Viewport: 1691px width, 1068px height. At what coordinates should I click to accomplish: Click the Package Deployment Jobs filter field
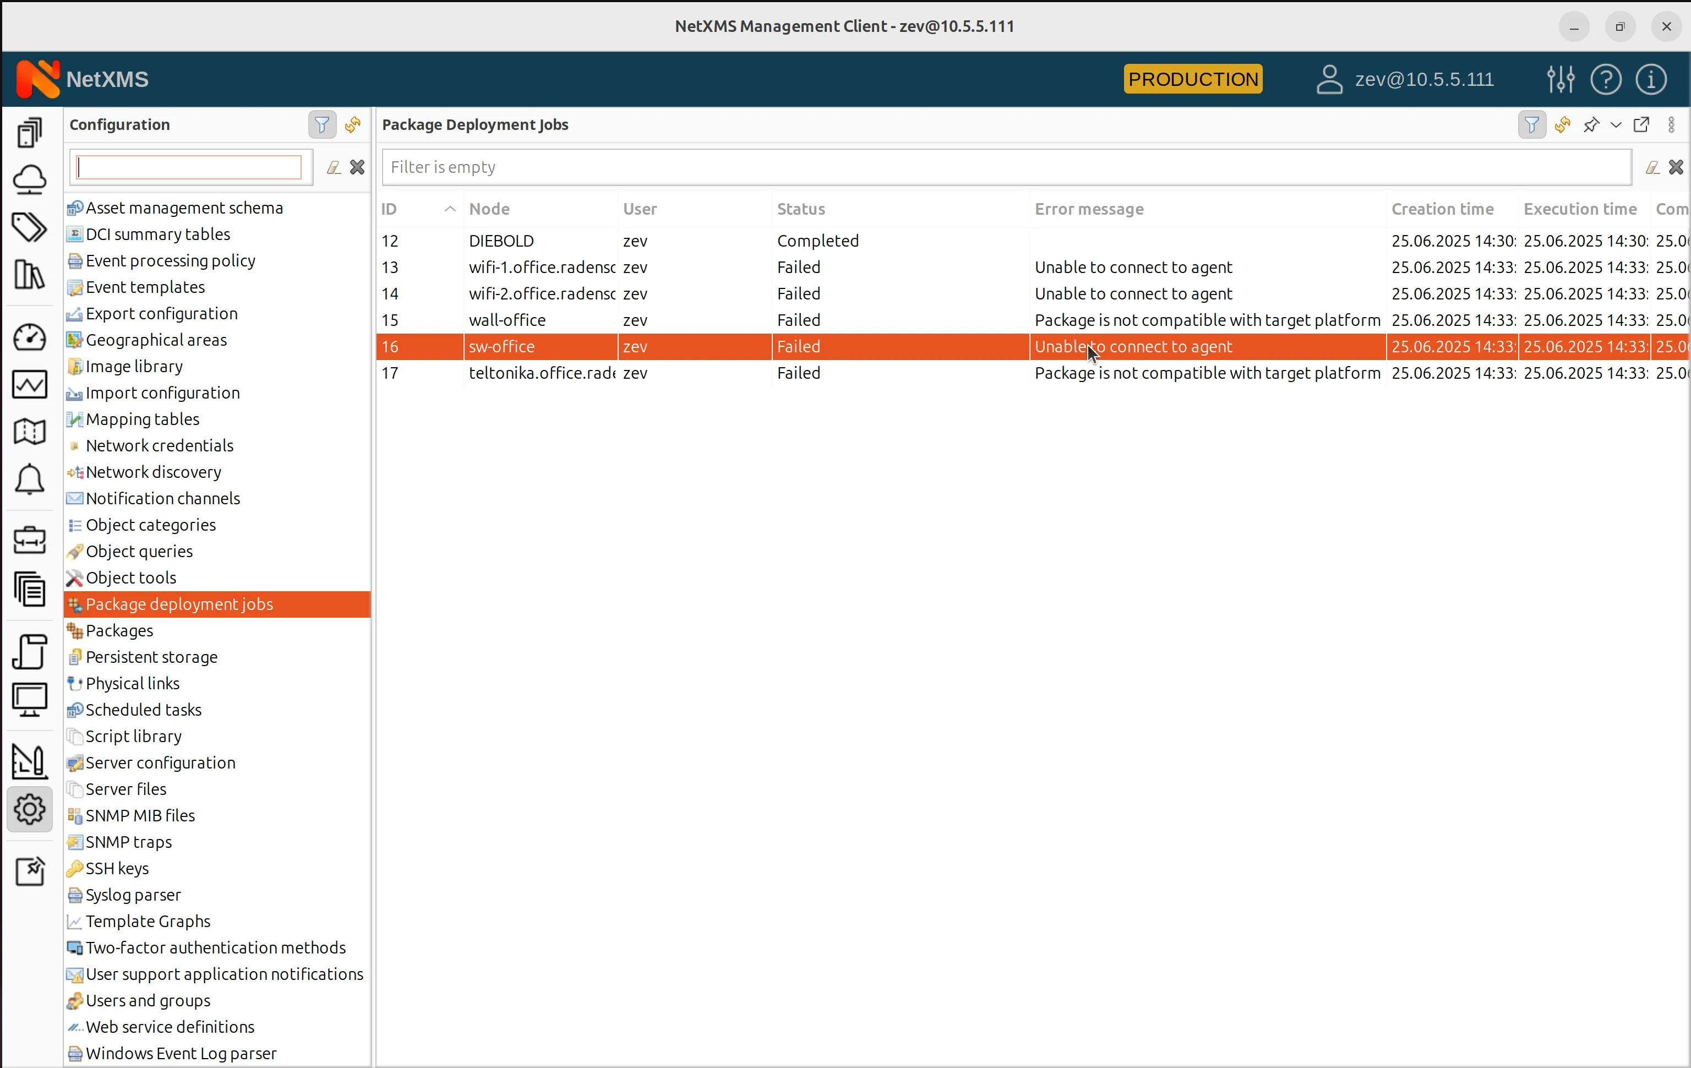(x=843, y=167)
